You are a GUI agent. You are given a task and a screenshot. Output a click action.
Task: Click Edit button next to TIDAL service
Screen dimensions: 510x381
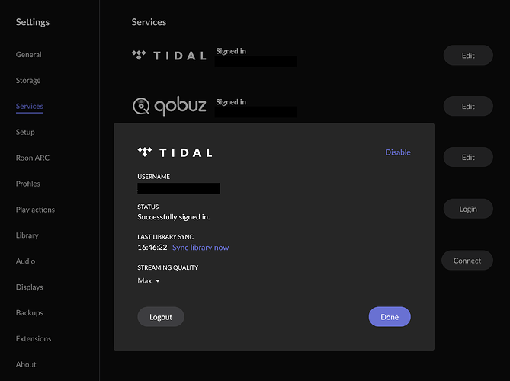click(x=467, y=56)
